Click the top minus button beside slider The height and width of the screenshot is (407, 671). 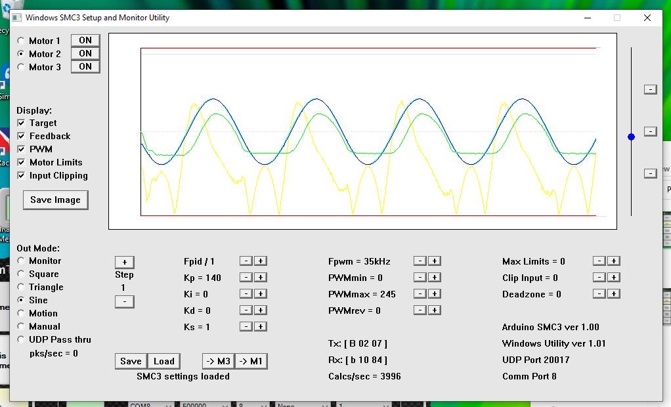650,89
